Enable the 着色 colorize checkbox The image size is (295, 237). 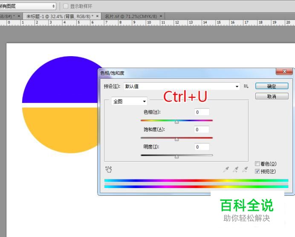[x=257, y=163]
